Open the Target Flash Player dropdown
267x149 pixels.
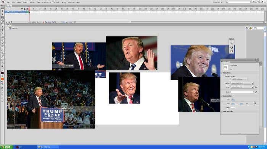point(242,83)
